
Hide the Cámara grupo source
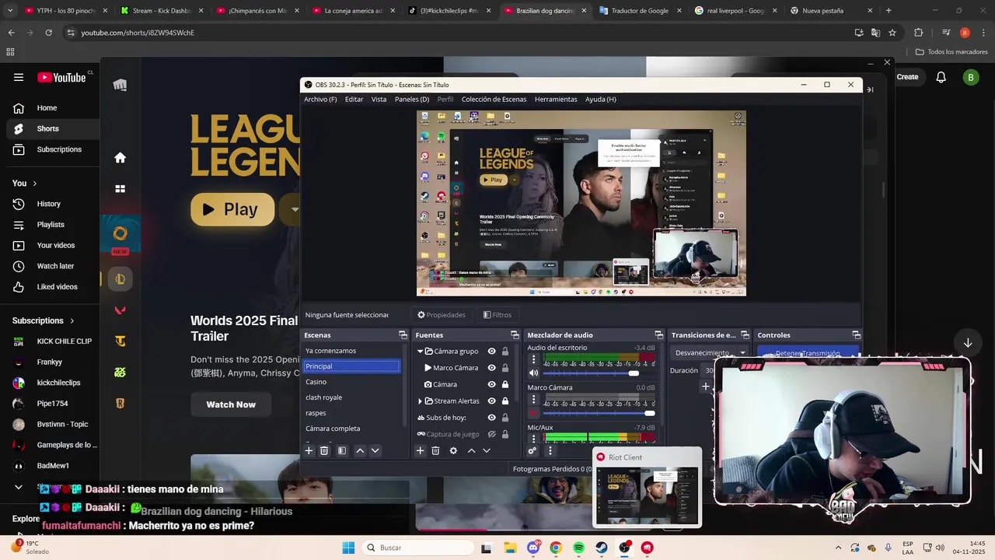[x=491, y=352]
